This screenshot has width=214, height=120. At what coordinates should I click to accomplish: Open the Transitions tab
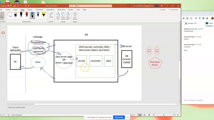(x=39, y=10)
